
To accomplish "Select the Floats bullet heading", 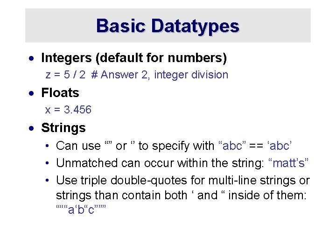I will click(x=60, y=92).
